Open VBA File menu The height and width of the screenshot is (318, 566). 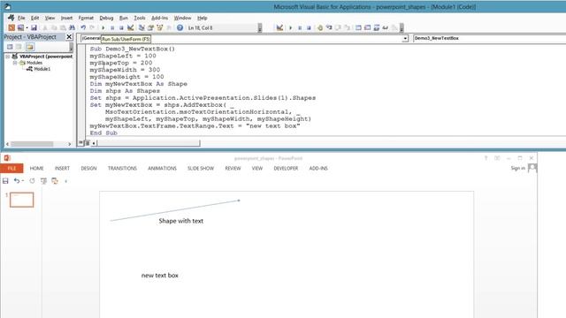(x=21, y=18)
